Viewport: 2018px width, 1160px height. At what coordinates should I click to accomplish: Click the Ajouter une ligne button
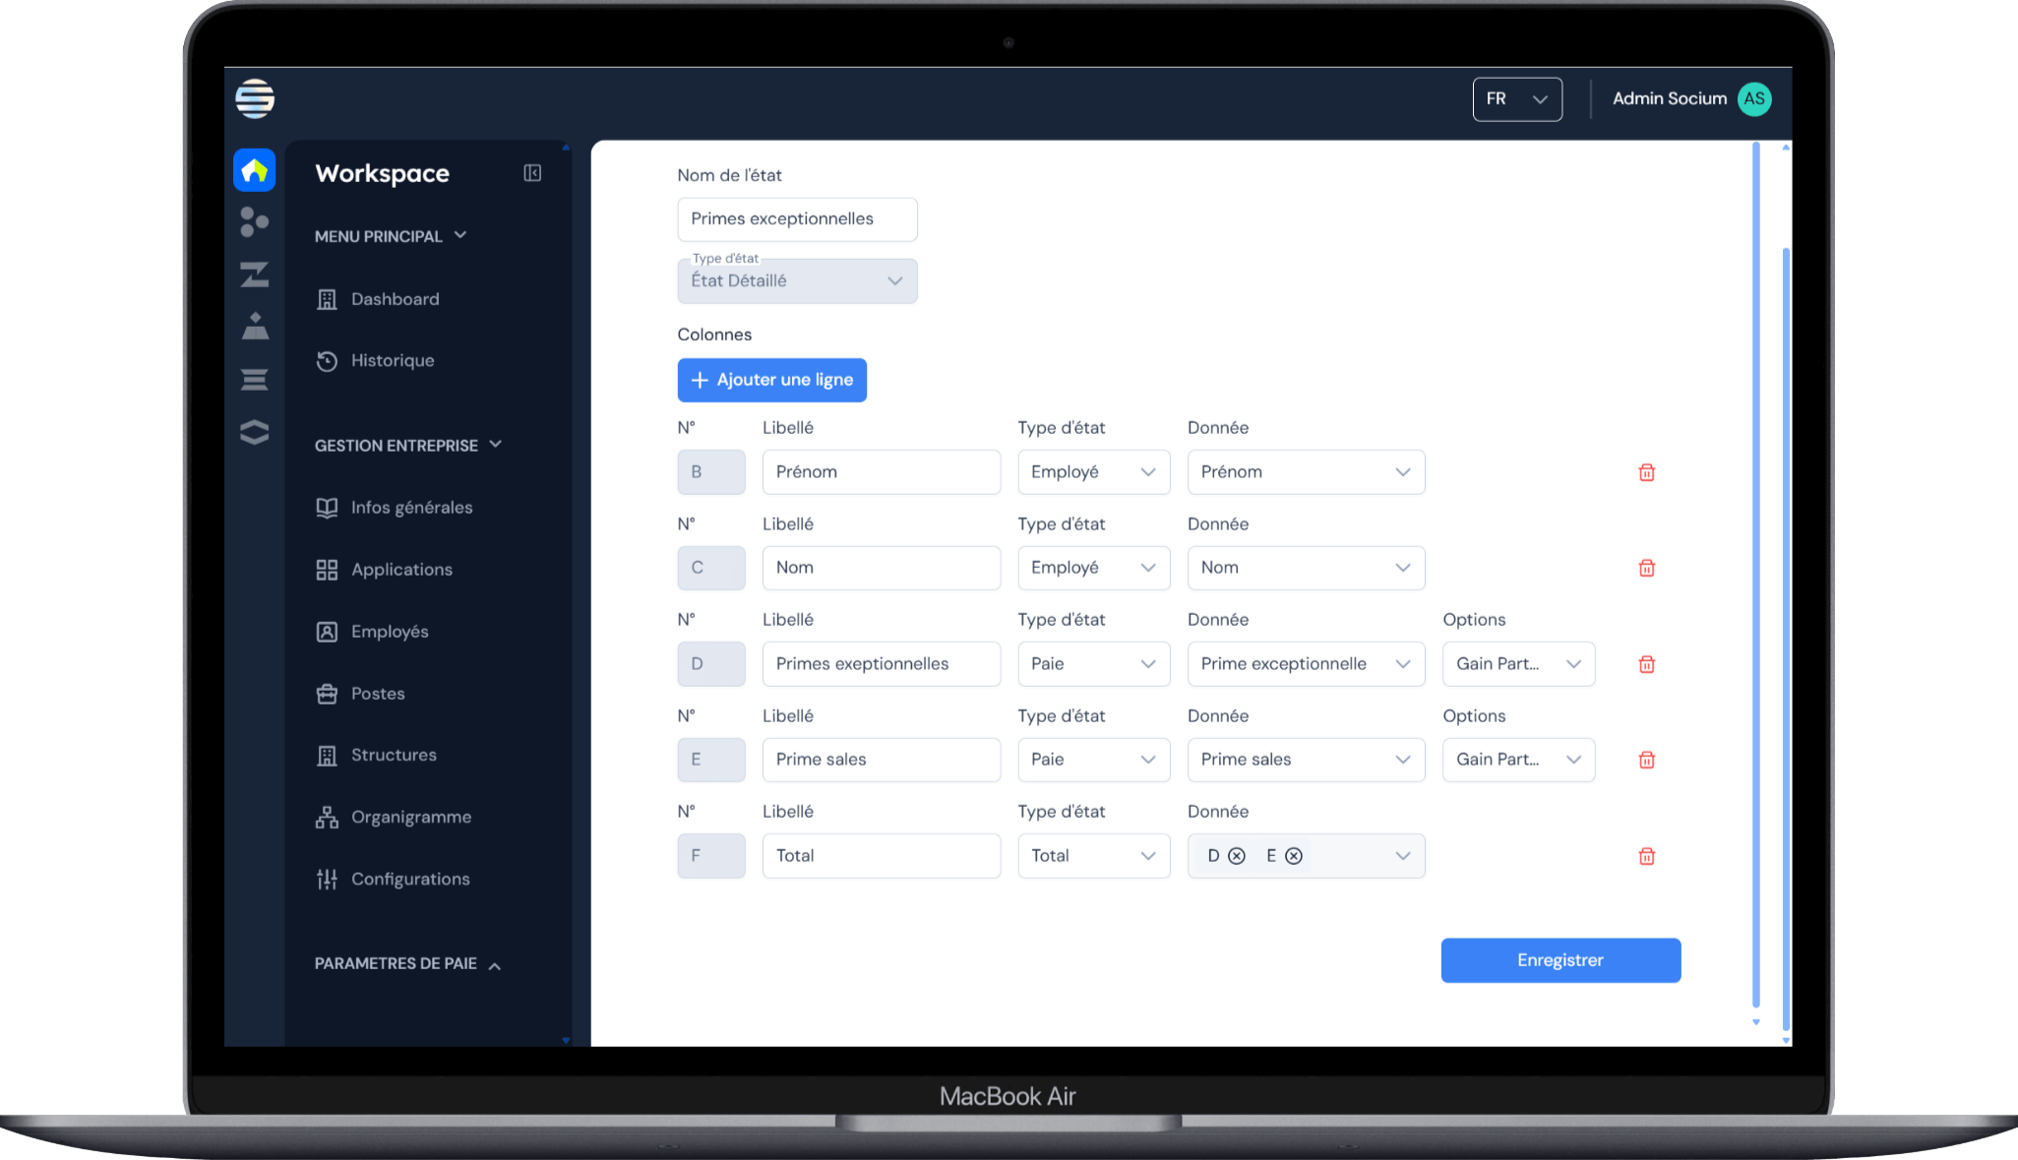pos(771,380)
